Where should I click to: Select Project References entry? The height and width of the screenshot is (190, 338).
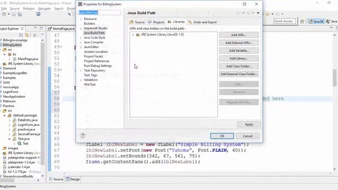tap(97, 61)
